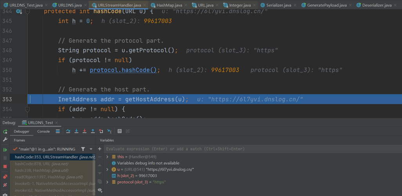Image resolution: width=402 pixels, height=196 pixels.
Task: Click the Step Into icon
Action: coord(76,131)
